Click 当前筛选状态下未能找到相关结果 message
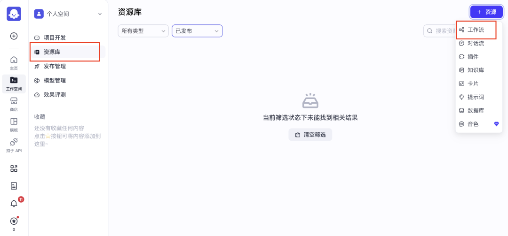 pos(310,118)
